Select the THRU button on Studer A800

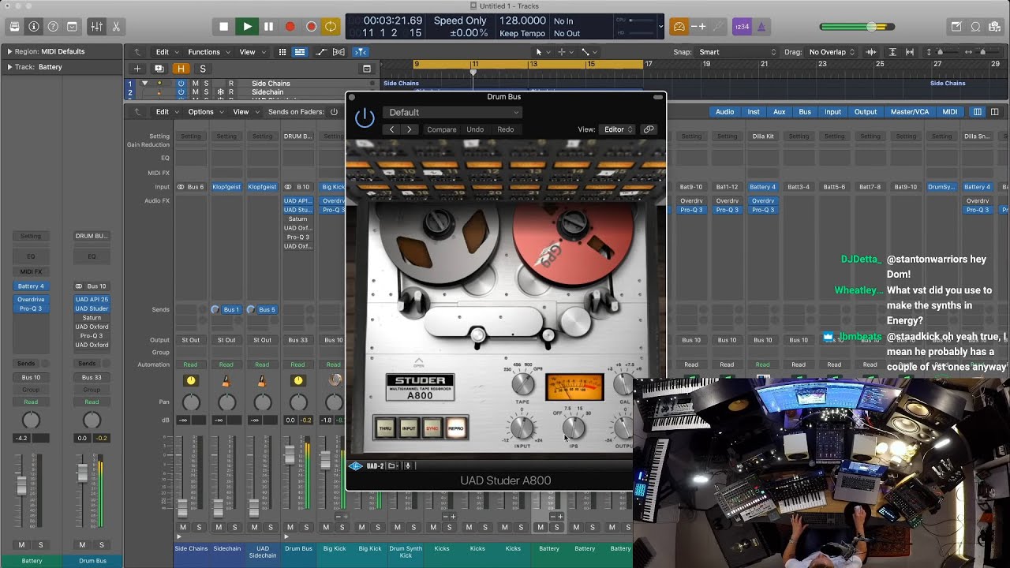pos(386,428)
